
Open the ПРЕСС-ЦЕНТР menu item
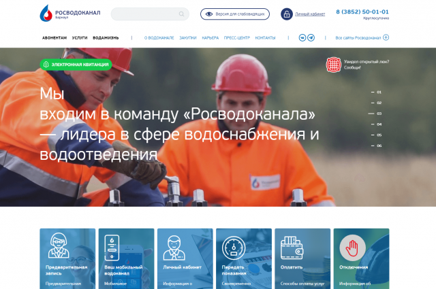(237, 38)
